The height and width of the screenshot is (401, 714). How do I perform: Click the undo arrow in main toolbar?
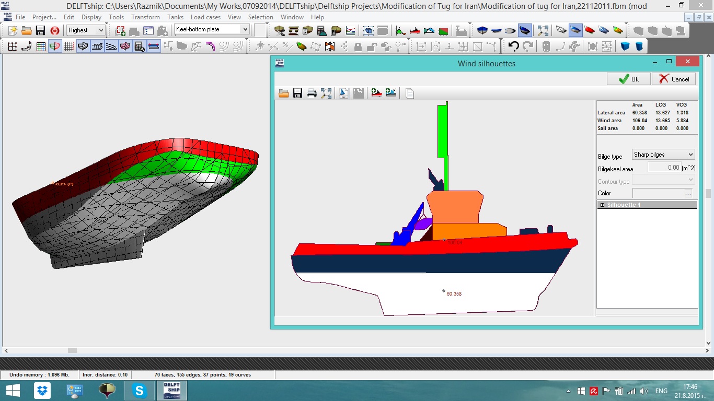click(514, 46)
